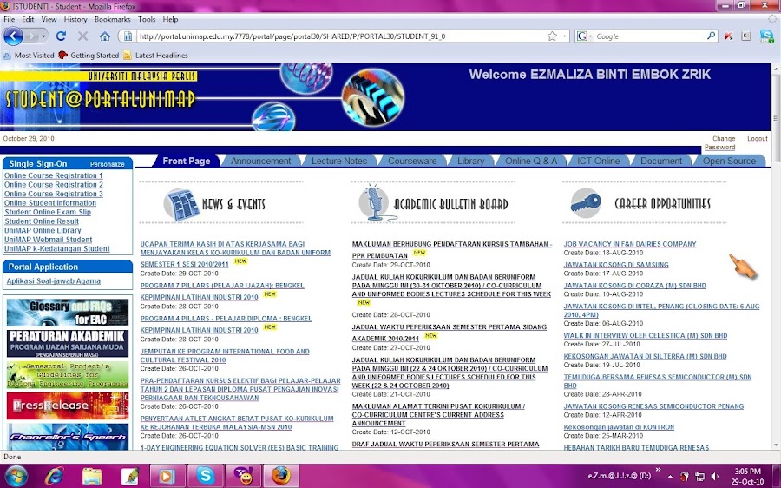Open the Edit menu
781x488 pixels.
point(28,19)
